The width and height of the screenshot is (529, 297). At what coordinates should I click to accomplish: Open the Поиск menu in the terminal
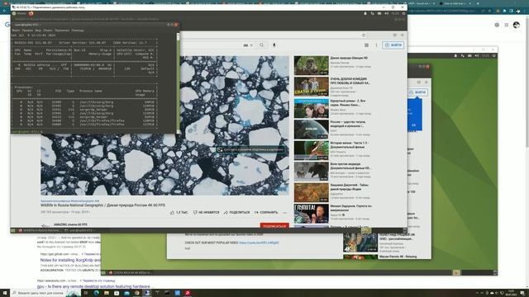click(48, 31)
